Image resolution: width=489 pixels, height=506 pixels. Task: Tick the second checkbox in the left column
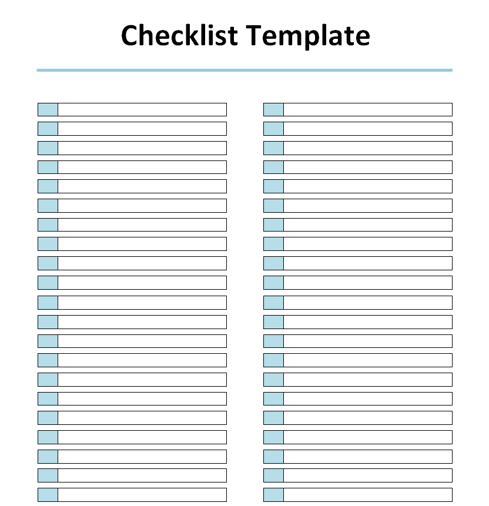click(48, 129)
